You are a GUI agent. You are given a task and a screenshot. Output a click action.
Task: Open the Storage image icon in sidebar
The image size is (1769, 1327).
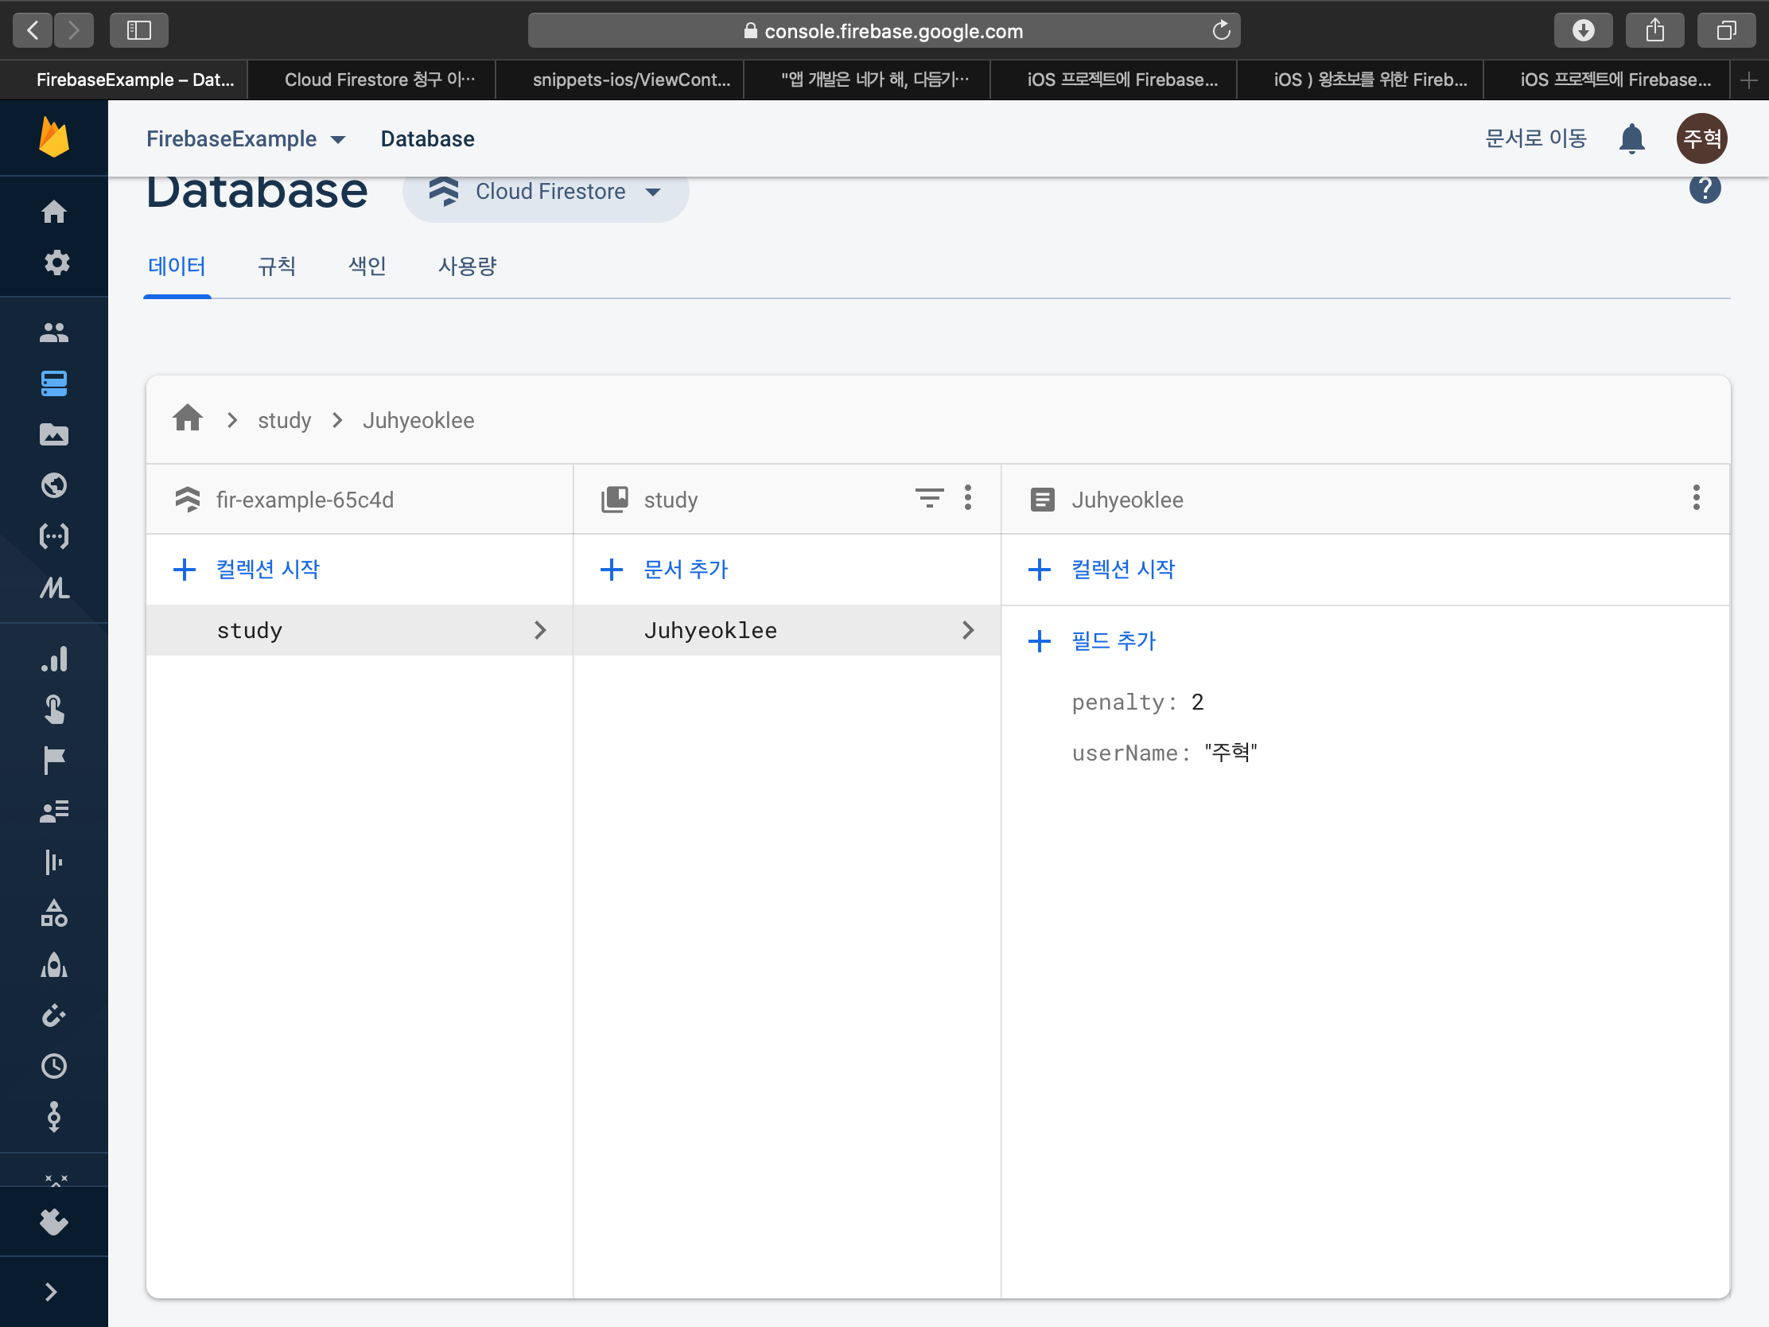tap(53, 434)
